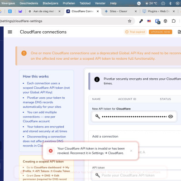Click the Trial expired badge
This screenshot has width=181, height=181.
[135, 32]
